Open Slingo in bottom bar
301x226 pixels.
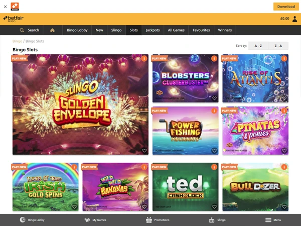coord(217,220)
